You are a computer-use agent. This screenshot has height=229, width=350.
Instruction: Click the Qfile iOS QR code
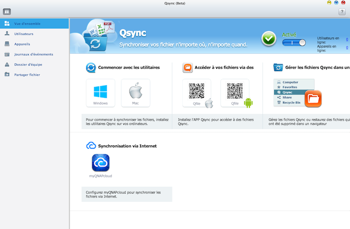tap(196, 91)
